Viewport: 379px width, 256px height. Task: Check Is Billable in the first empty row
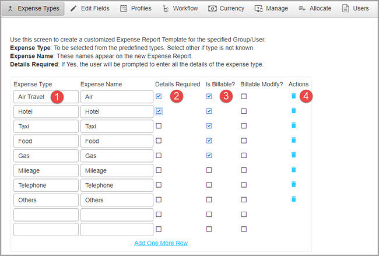[209, 215]
